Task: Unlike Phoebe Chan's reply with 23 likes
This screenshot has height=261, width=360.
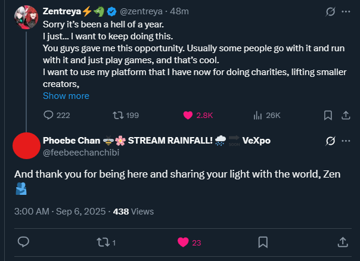Action: [x=184, y=241]
